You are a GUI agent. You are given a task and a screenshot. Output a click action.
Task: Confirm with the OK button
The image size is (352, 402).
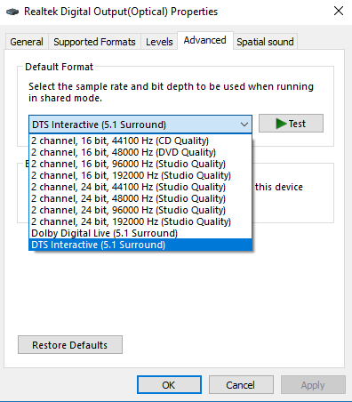coord(169,385)
